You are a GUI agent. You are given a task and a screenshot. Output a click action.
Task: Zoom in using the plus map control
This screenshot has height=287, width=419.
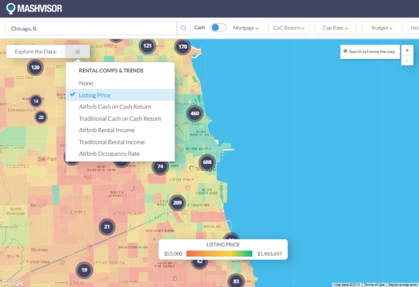(407, 50)
